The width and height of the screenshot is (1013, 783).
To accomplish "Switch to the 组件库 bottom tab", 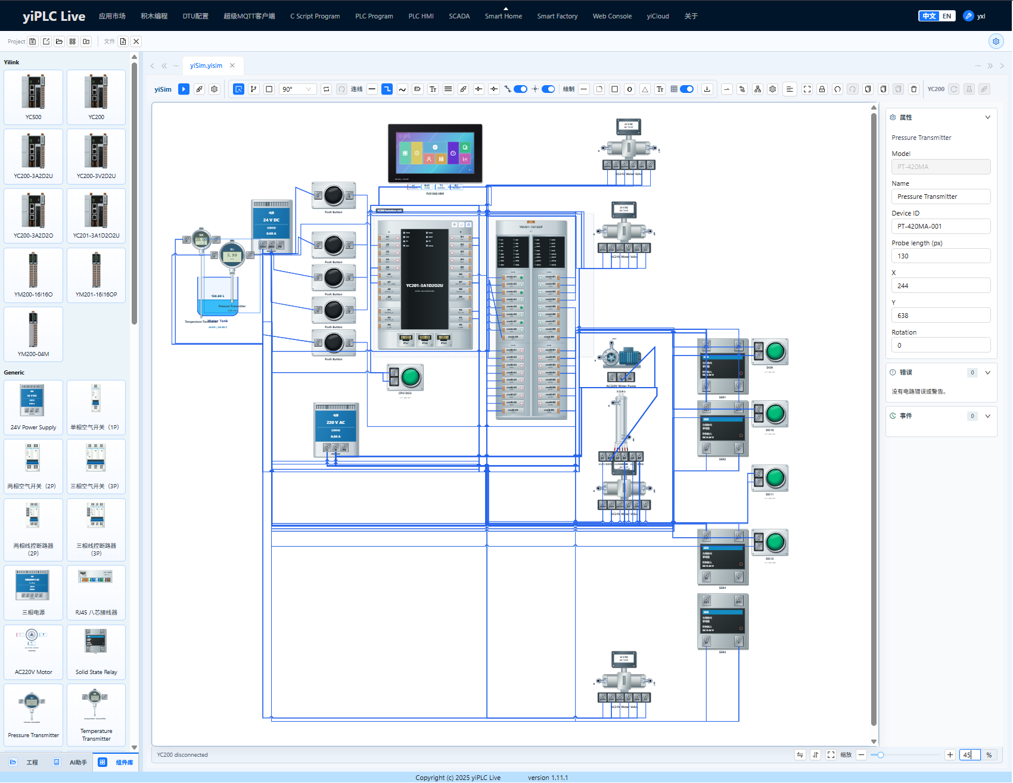I will [x=117, y=762].
